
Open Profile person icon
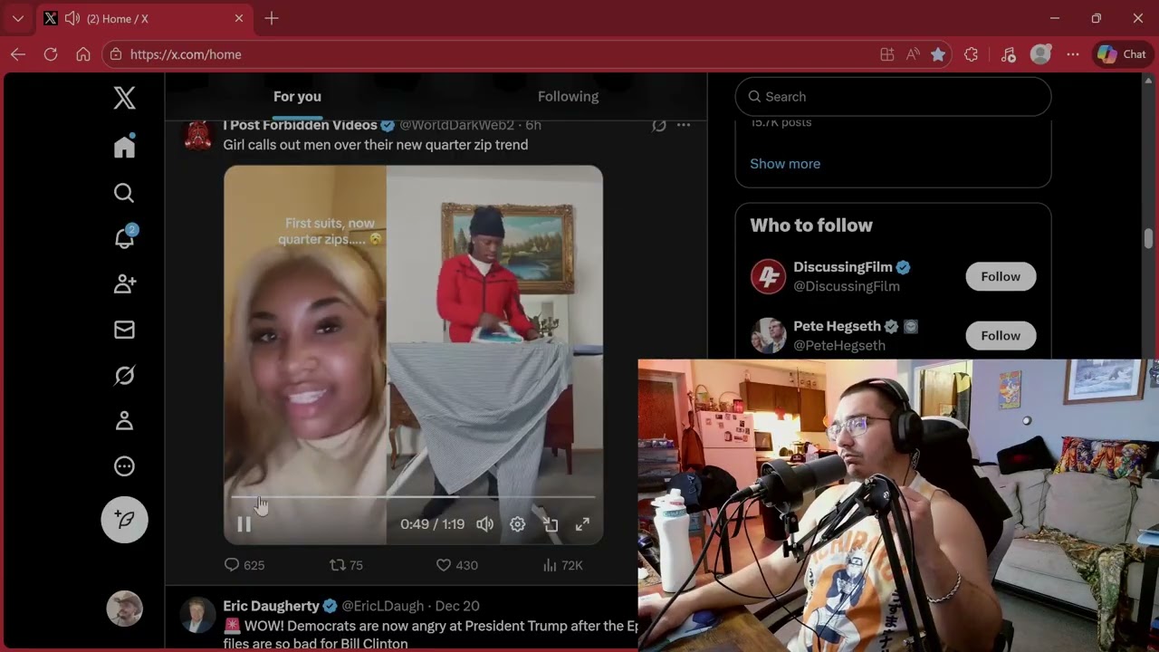click(x=124, y=421)
